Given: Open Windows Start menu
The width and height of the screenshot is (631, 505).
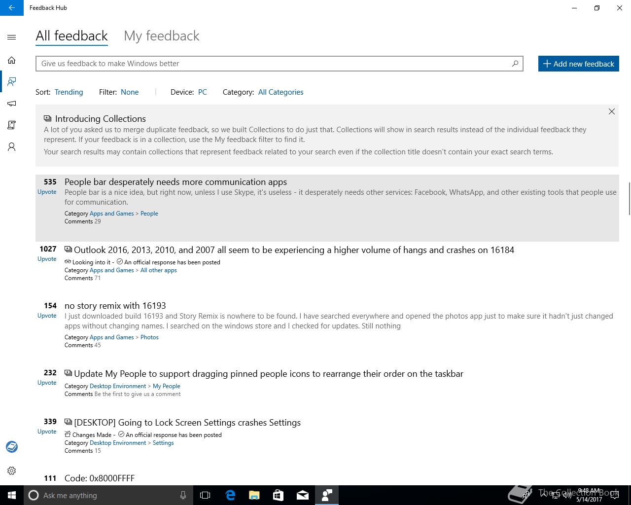Looking at the screenshot, I should [12, 495].
